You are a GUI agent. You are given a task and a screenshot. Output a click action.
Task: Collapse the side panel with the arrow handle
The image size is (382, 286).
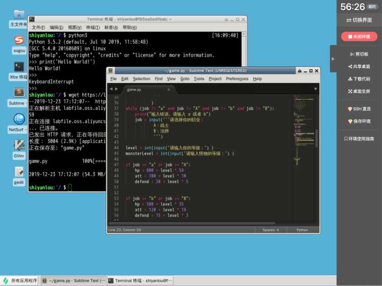click(x=333, y=59)
